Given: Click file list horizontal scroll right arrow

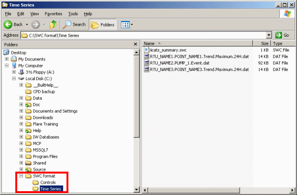Looking at the screenshot, I should point(293,190).
